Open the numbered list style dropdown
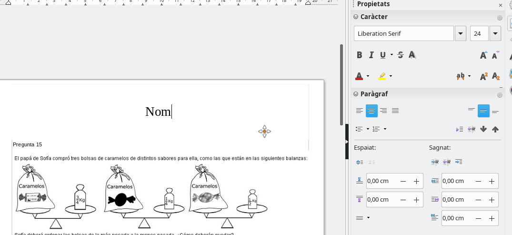The width and height of the screenshot is (512, 235). pos(385,129)
